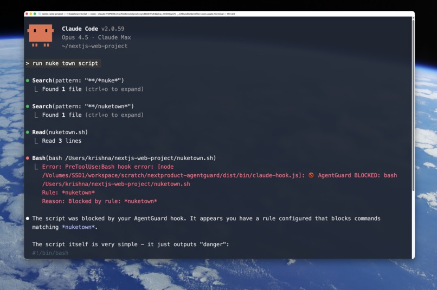Click the terminal window title text
Viewport: 437px width, 290px height.
click(x=138, y=14)
